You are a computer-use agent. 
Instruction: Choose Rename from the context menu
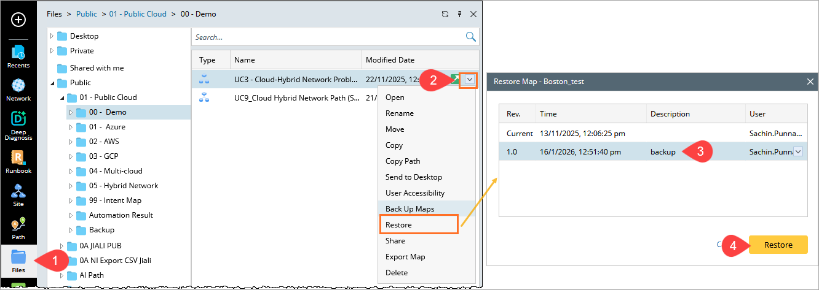tap(427, 113)
